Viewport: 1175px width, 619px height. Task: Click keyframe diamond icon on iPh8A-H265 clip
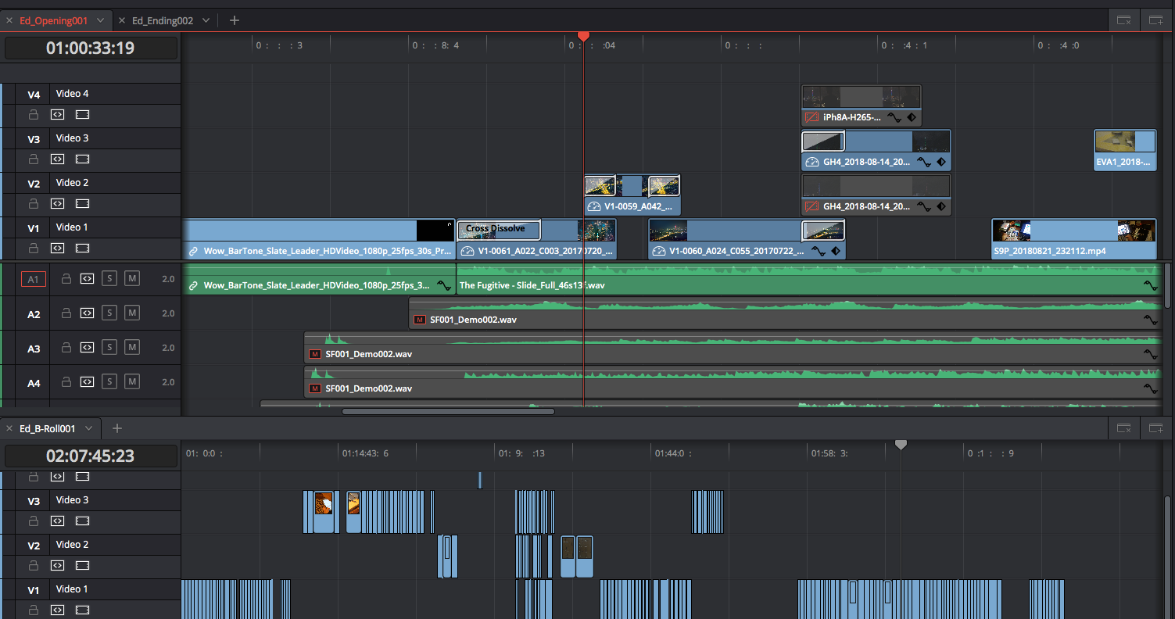[x=912, y=117]
